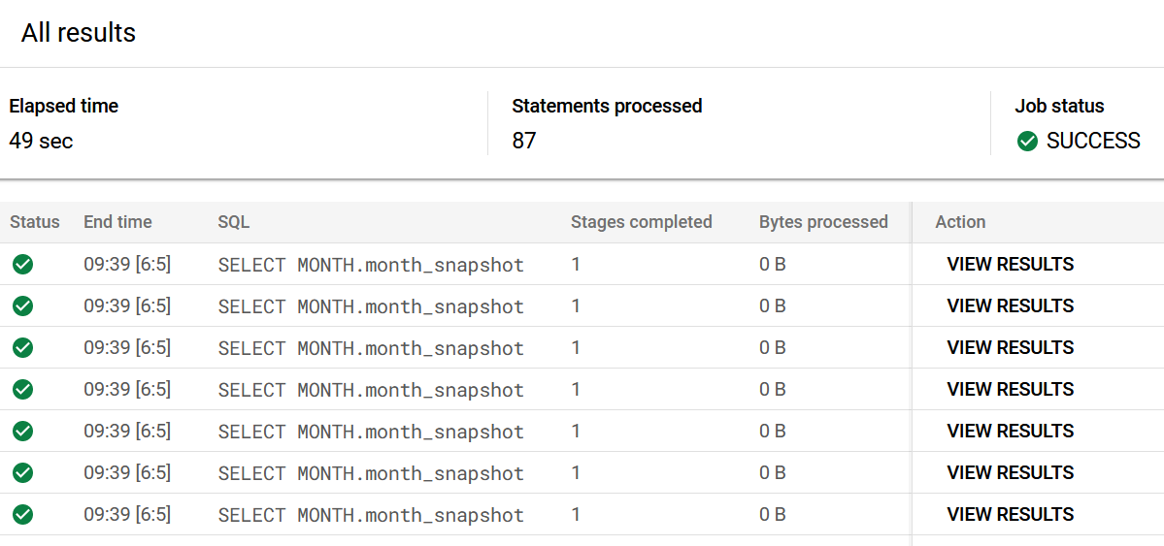Viewport: 1164px width, 546px height.
Task: Click the second row's status checkmark icon
Action: [23, 305]
